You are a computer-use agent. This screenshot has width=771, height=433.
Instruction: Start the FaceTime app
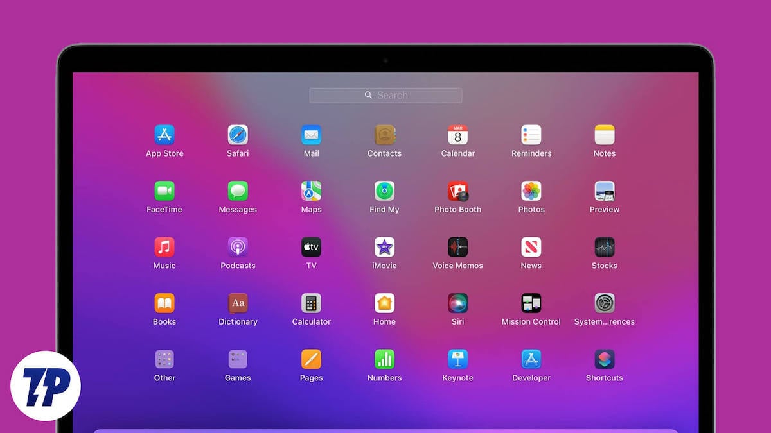[164, 191]
